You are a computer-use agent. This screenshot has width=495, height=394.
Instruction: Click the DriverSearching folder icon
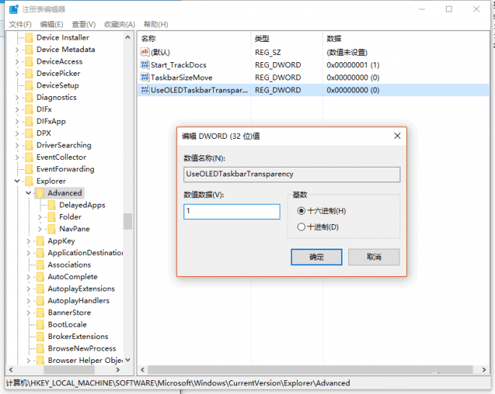click(29, 145)
